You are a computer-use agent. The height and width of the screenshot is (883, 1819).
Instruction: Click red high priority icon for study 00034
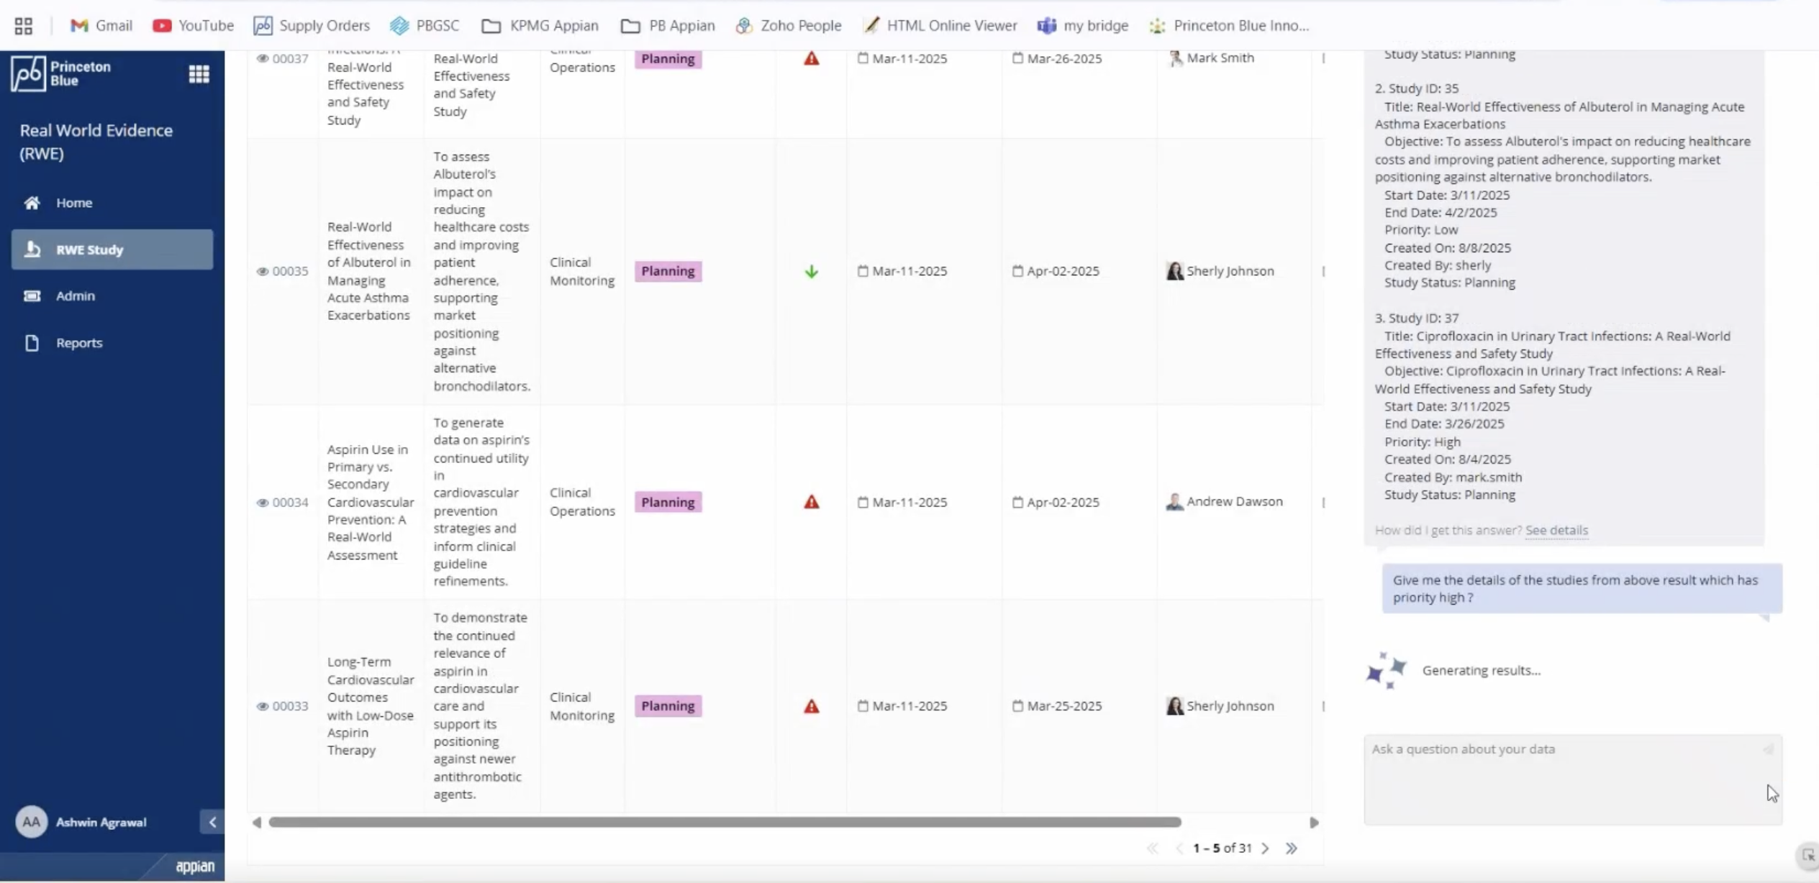(x=811, y=502)
